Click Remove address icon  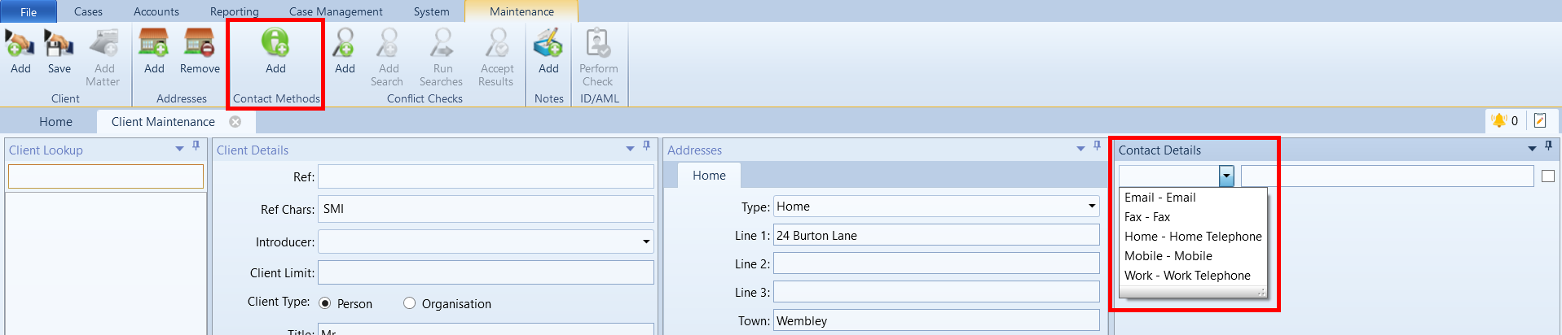coord(200,42)
